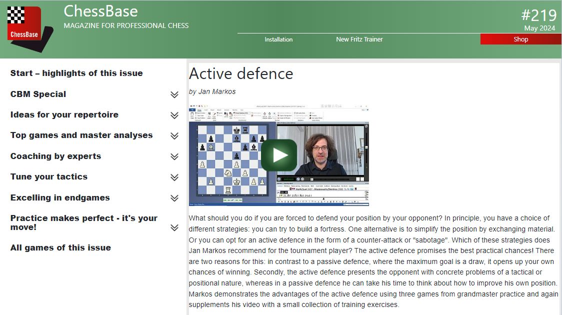The image size is (562, 315).
Task: Expand Top games and master analyses arrow
Action: click(x=174, y=135)
